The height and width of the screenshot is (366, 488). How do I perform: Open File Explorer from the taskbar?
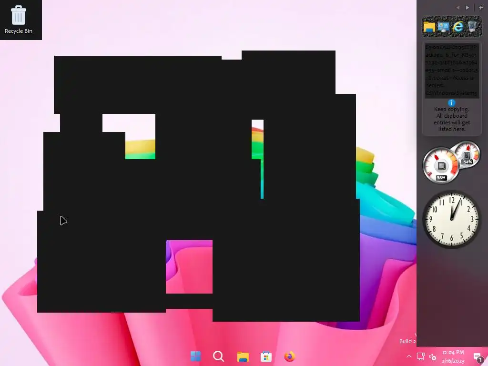[243, 356]
